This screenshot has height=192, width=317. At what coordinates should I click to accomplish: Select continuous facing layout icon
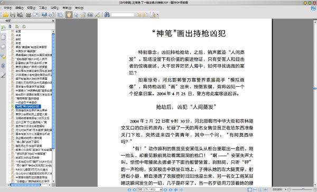pos(265,189)
